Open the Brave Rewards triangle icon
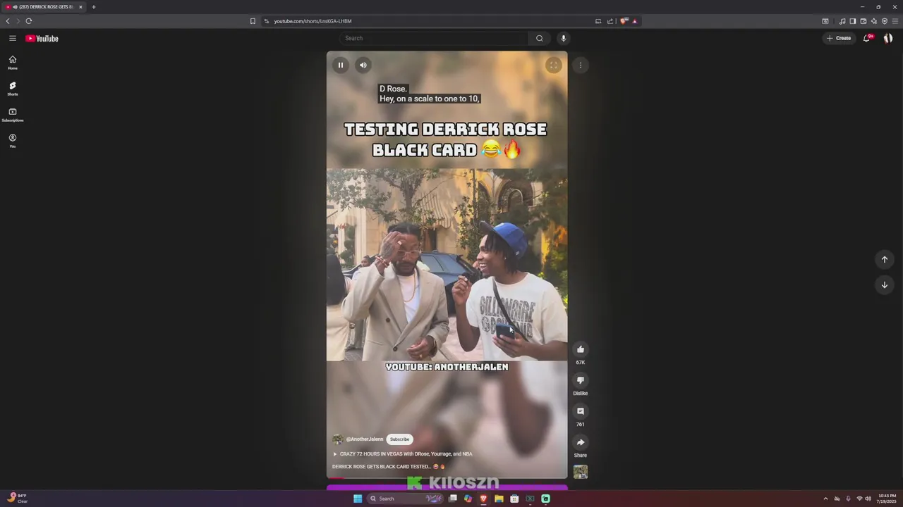This screenshot has height=507, width=903. click(634, 21)
